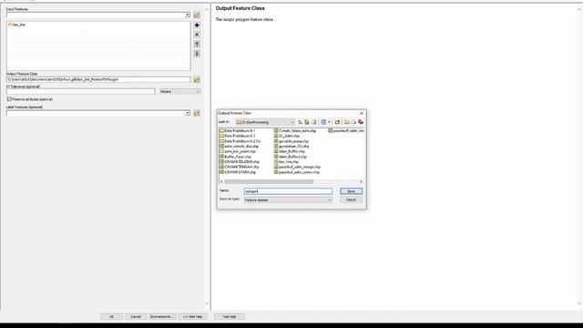Toggle the Preserve attributes checkbox
583x328 pixels.
[x=10, y=99]
